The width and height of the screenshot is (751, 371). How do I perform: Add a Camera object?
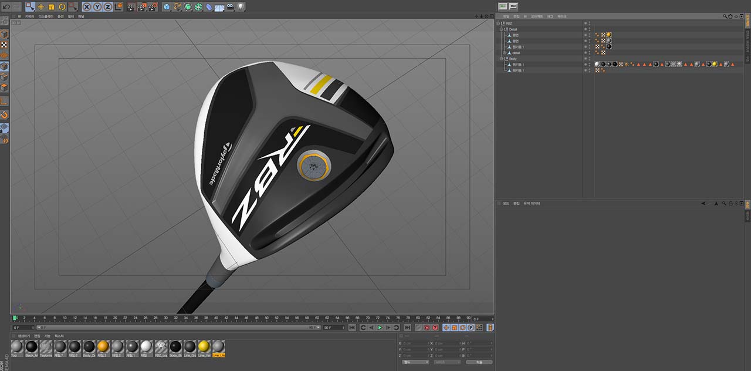coord(231,6)
